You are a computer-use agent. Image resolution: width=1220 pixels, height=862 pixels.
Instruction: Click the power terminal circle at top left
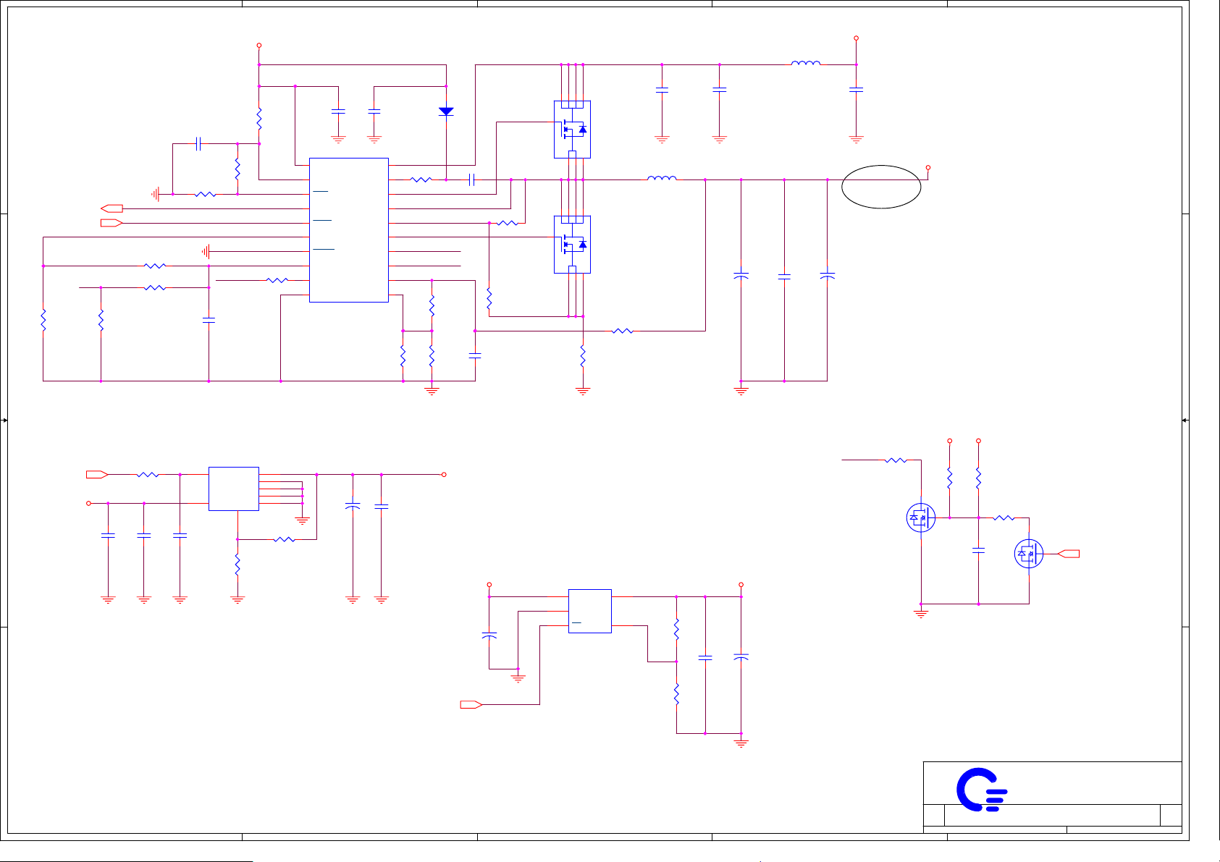tap(258, 46)
